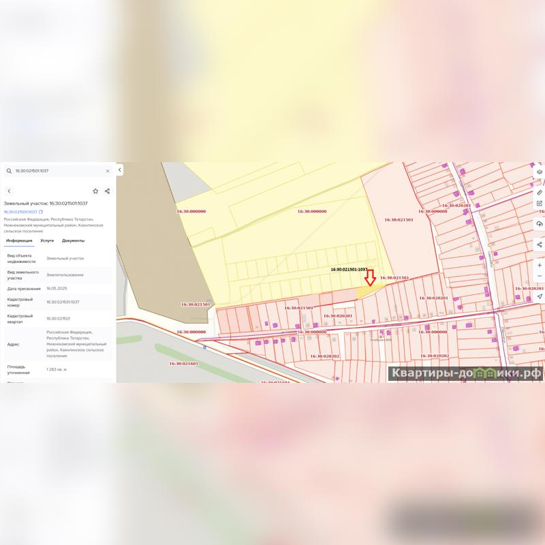Viewport: 545px width, 545px height.
Task: Open the Информация tab
Action: (x=20, y=240)
